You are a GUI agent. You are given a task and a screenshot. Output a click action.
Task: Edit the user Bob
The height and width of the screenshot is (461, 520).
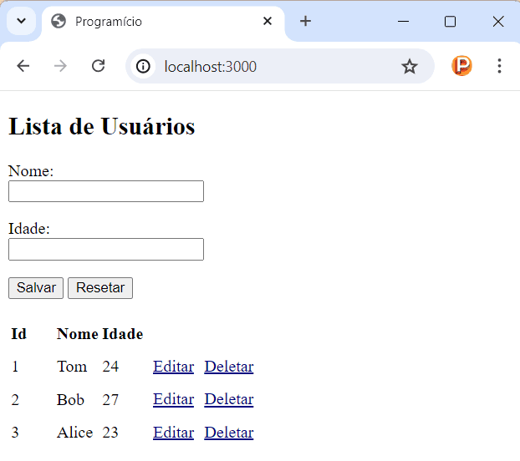[x=173, y=399]
